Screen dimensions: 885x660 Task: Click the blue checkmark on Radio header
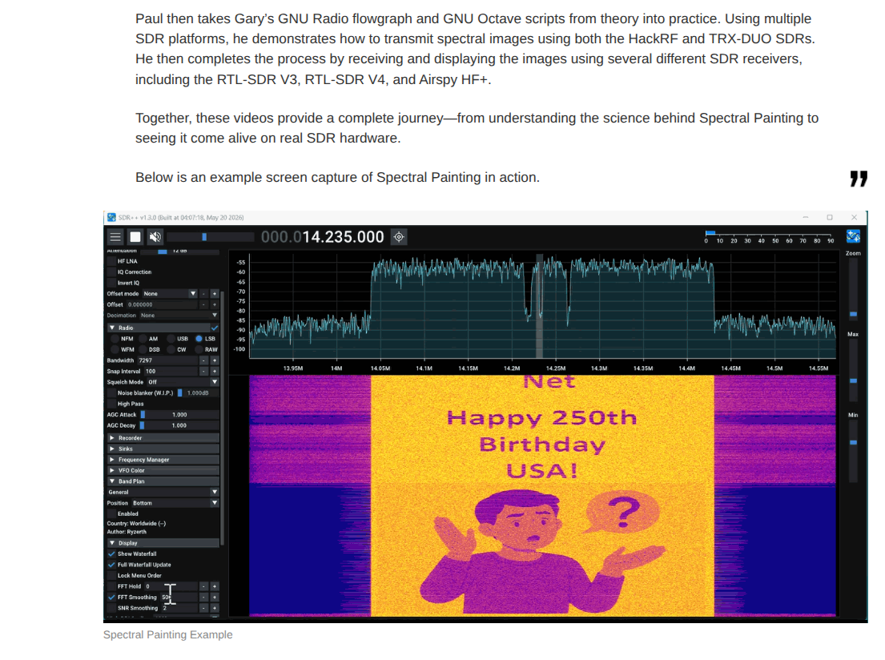coord(215,328)
